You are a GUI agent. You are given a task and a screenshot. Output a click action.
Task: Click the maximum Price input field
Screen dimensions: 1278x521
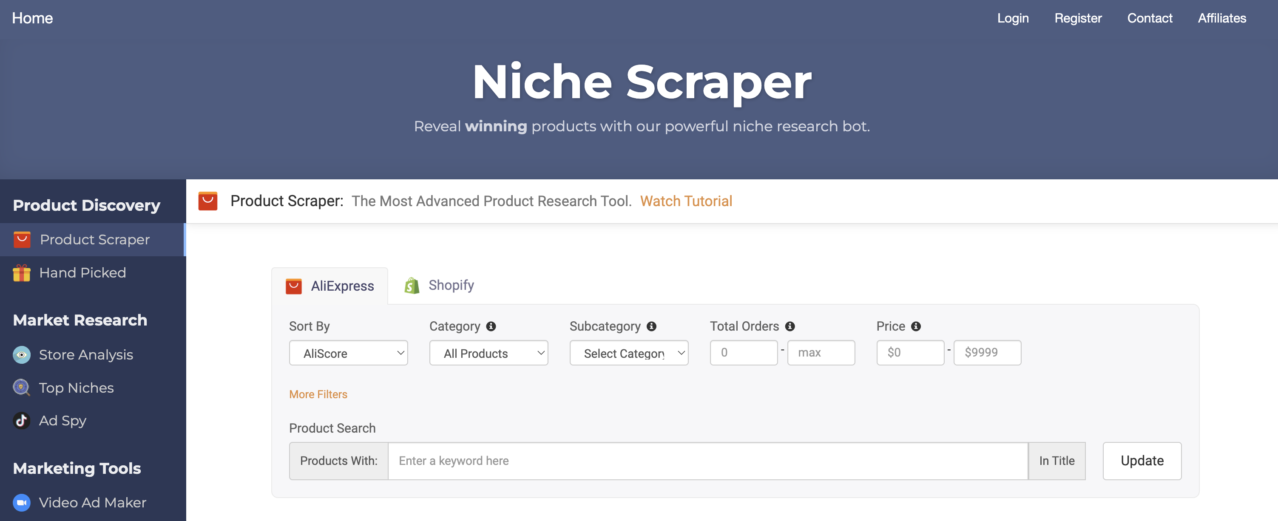(x=986, y=352)
